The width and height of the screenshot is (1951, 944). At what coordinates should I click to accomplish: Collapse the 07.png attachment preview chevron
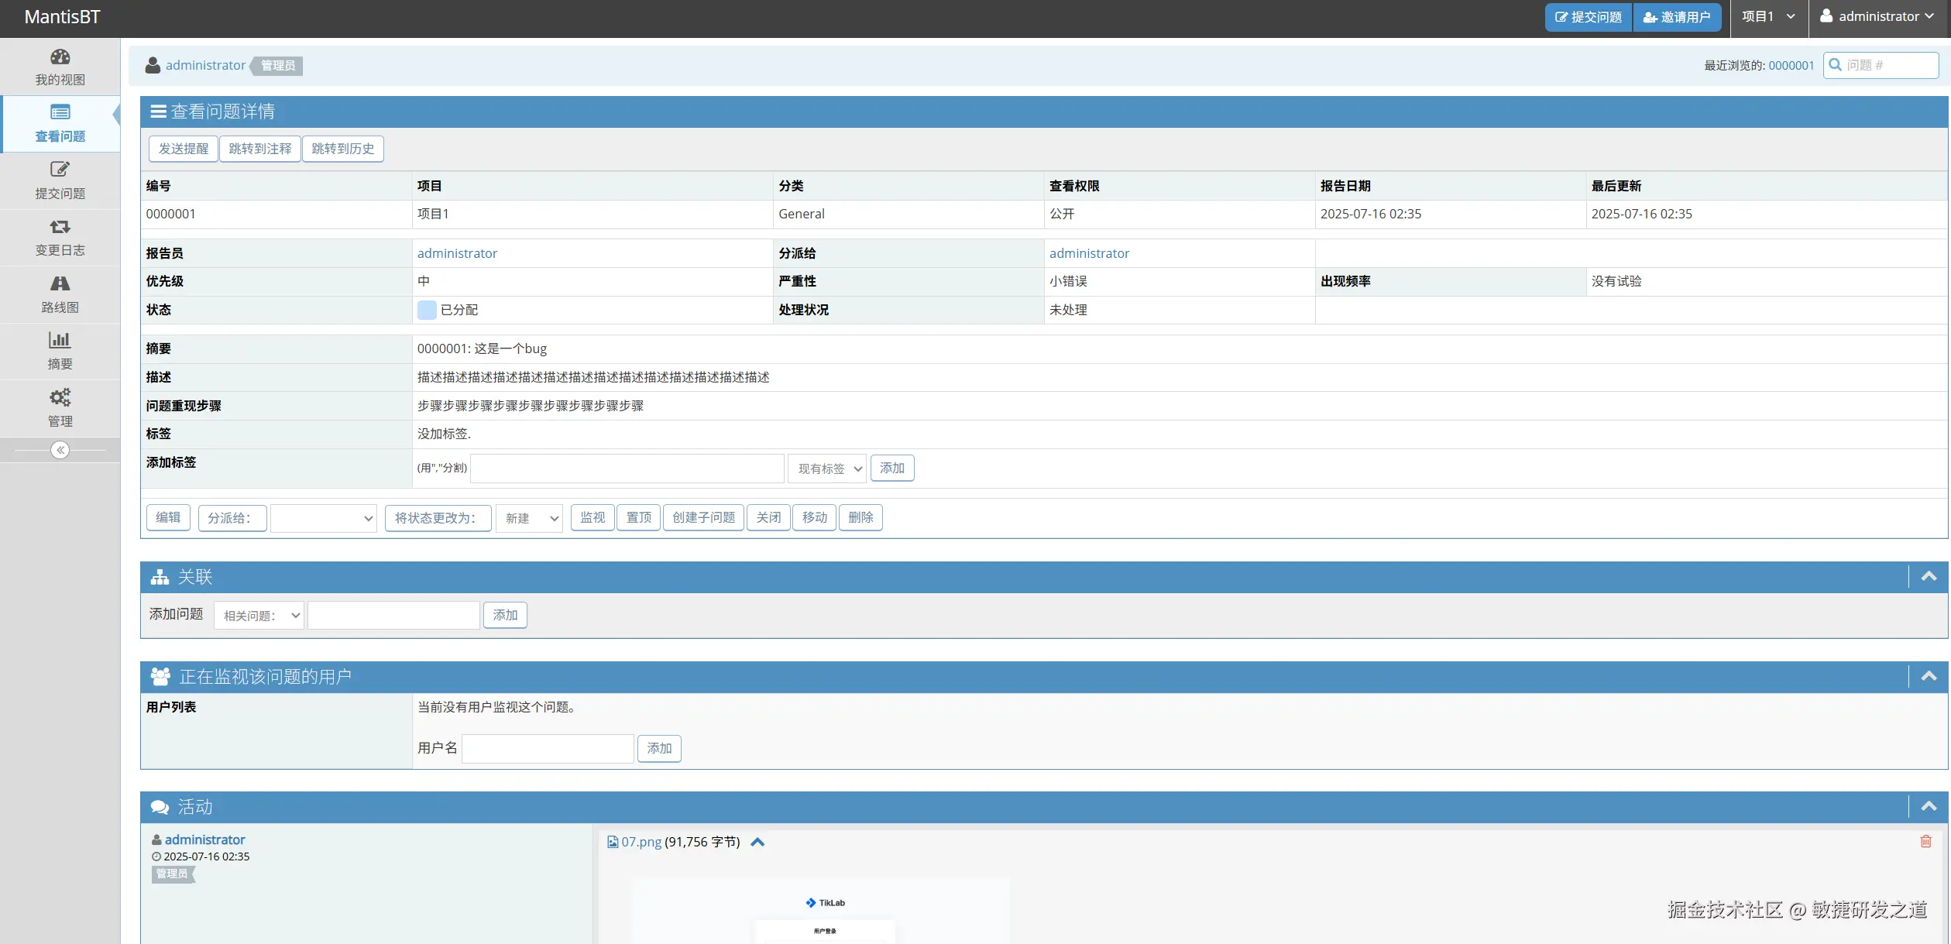(757, 842)
